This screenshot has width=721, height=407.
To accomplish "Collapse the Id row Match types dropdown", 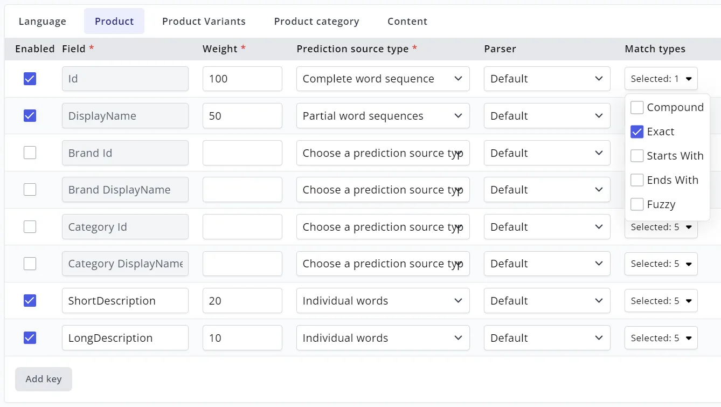I will pos(661,79).
